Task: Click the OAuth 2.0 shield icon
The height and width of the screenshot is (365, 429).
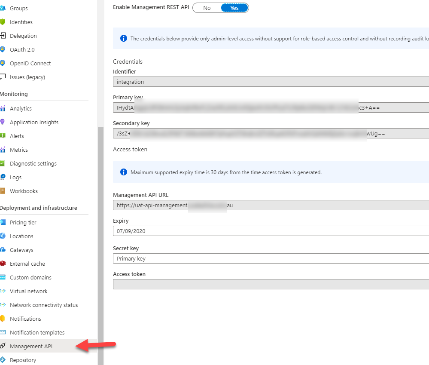Action: point(3,50)
